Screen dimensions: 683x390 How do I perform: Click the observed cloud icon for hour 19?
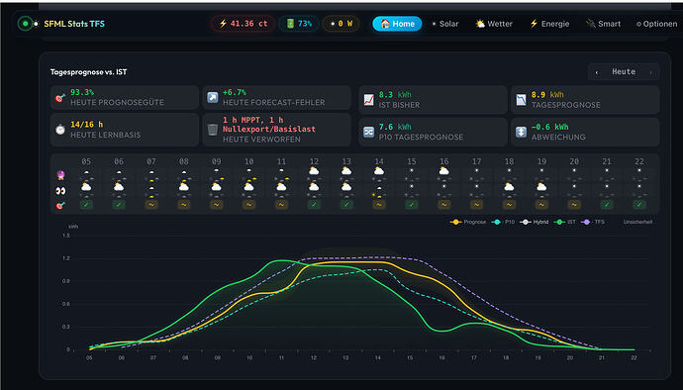point(541,187)
